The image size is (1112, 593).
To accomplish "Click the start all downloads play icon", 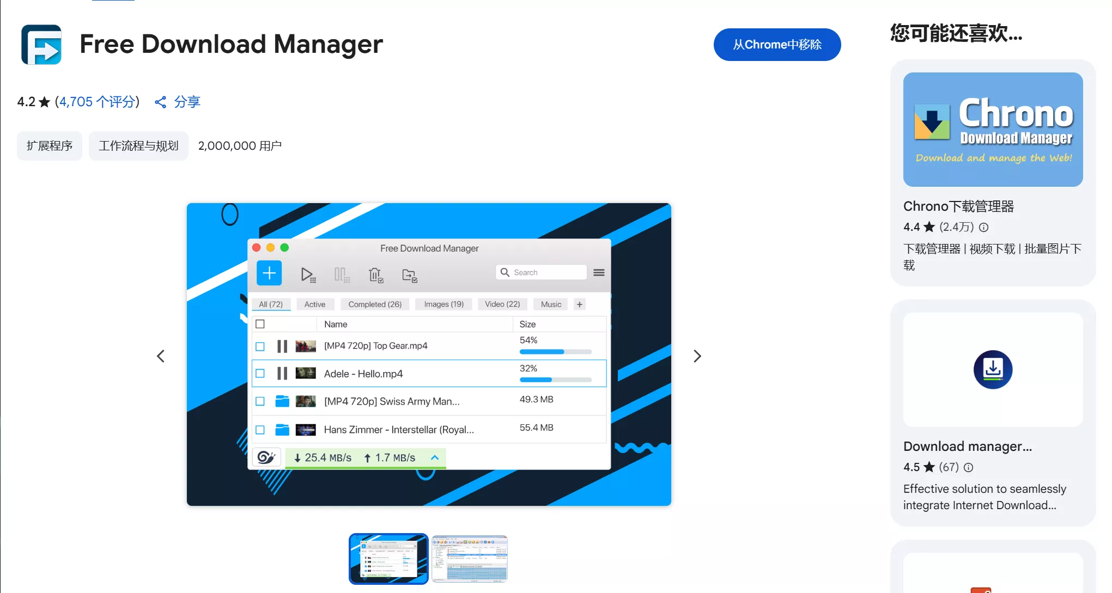I will tap(308, 274).
